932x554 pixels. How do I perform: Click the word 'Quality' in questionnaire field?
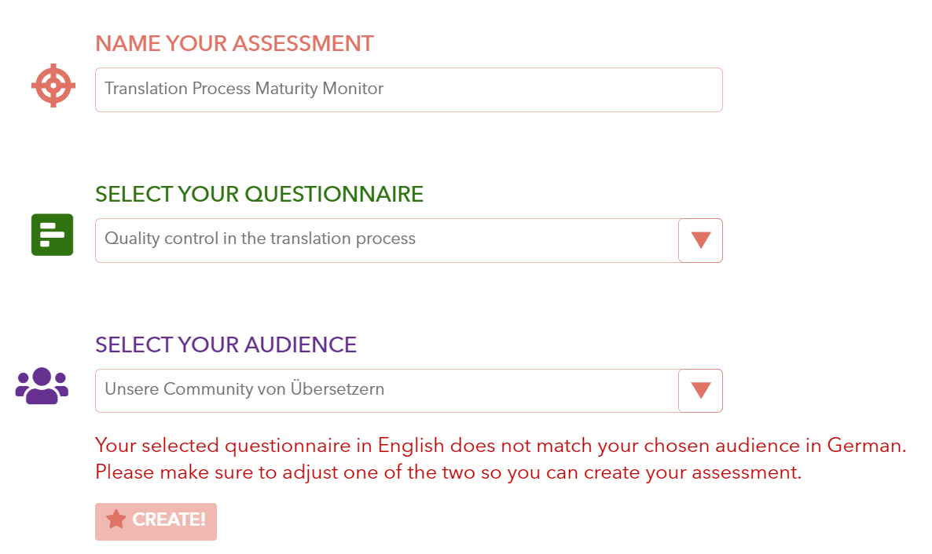pyautogui.click(x=132, y=239)
